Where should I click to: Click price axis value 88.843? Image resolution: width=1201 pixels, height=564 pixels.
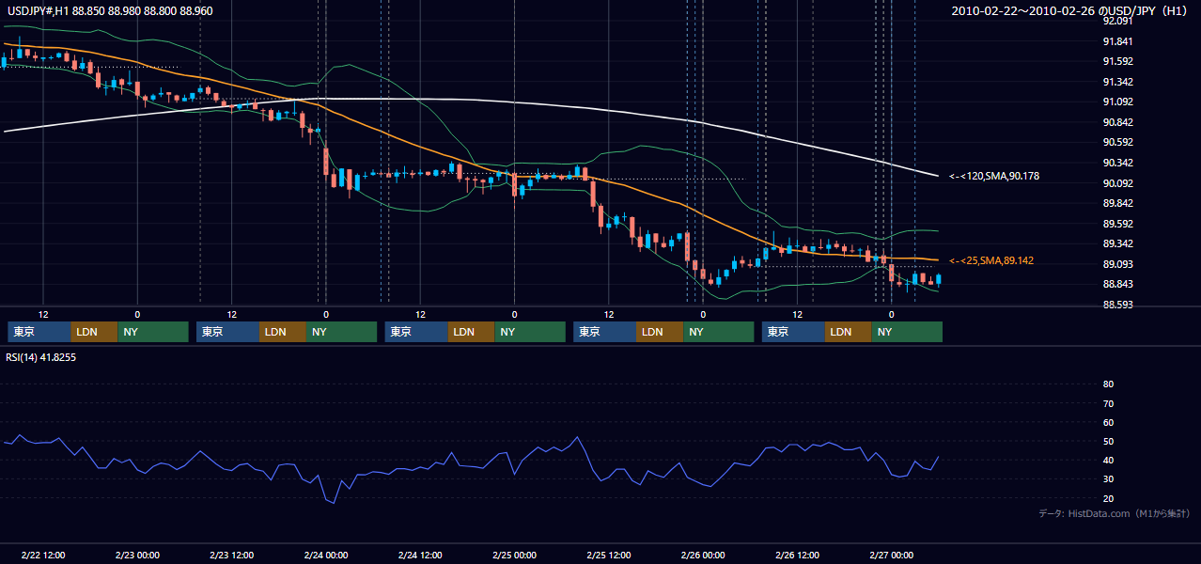pos(1116,285)
